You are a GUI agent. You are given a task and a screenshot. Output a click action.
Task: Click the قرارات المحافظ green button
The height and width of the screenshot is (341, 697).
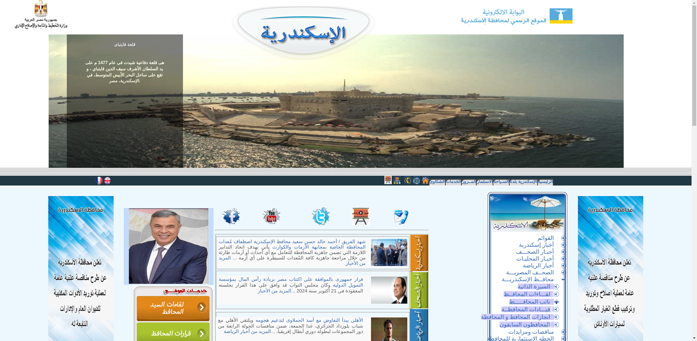(173, 333)
